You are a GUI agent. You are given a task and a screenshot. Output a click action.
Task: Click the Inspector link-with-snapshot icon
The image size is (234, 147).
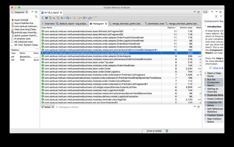point(36,16)
